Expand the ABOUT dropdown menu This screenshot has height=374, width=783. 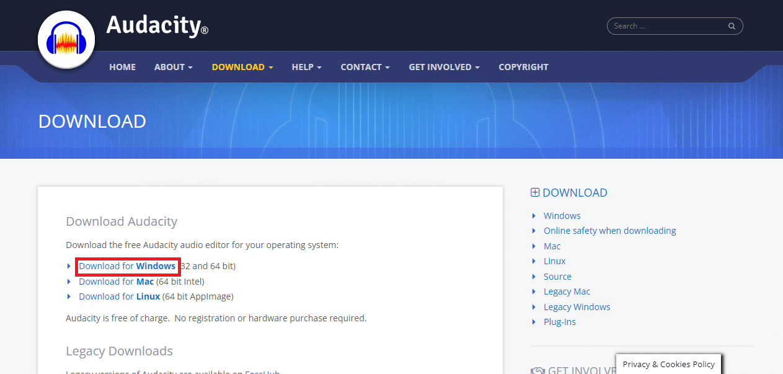[173, 67]
